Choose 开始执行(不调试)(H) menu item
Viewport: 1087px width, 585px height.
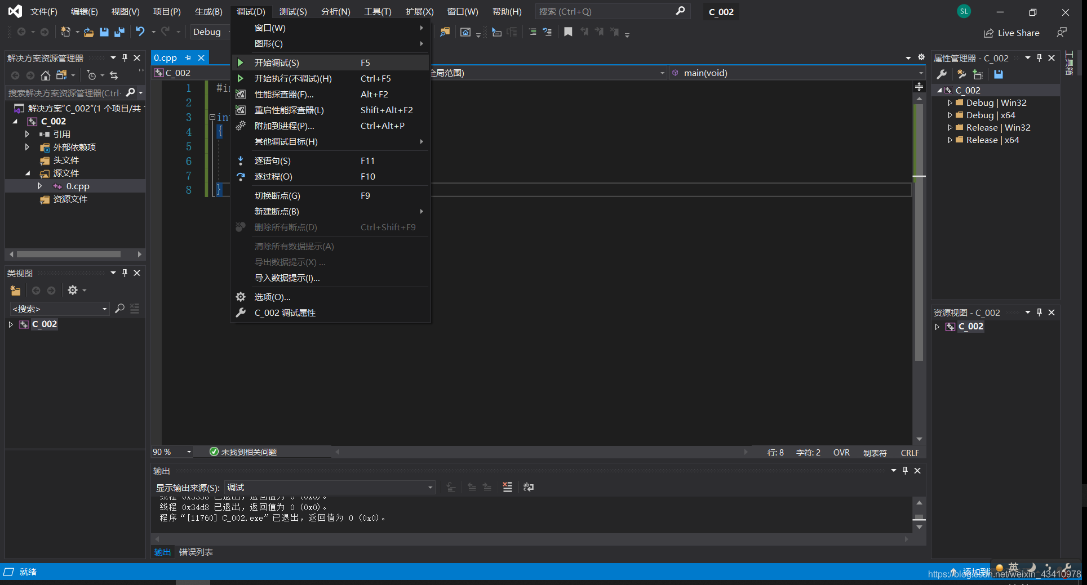tap(331, 78)
